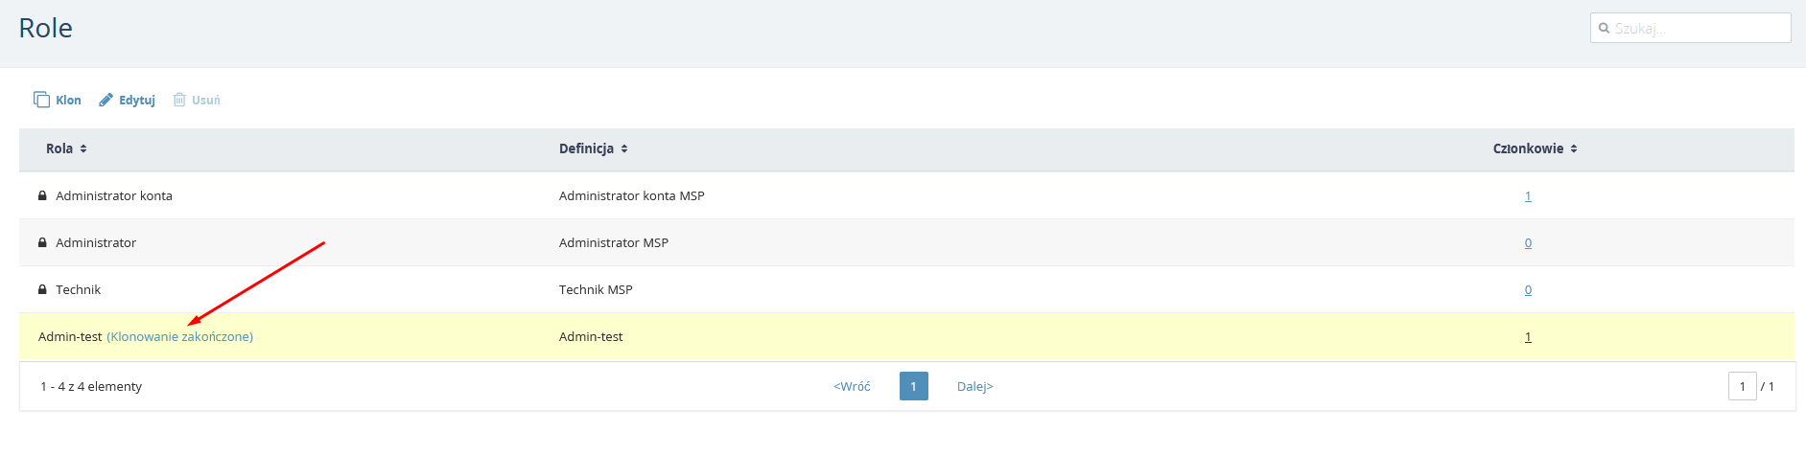The height and width of the screenshot is (455, 1806).
Task: Click the lock icon beside Administrator konta
Action: (x=42, y=195)
